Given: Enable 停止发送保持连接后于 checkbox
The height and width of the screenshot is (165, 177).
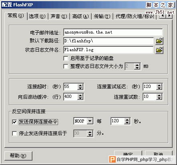Looking at the screenshot, I should 14,133.
